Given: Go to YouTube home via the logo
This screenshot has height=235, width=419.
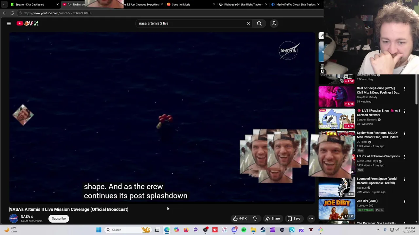Looking at the screenshot, I should [x=27, y=23].
